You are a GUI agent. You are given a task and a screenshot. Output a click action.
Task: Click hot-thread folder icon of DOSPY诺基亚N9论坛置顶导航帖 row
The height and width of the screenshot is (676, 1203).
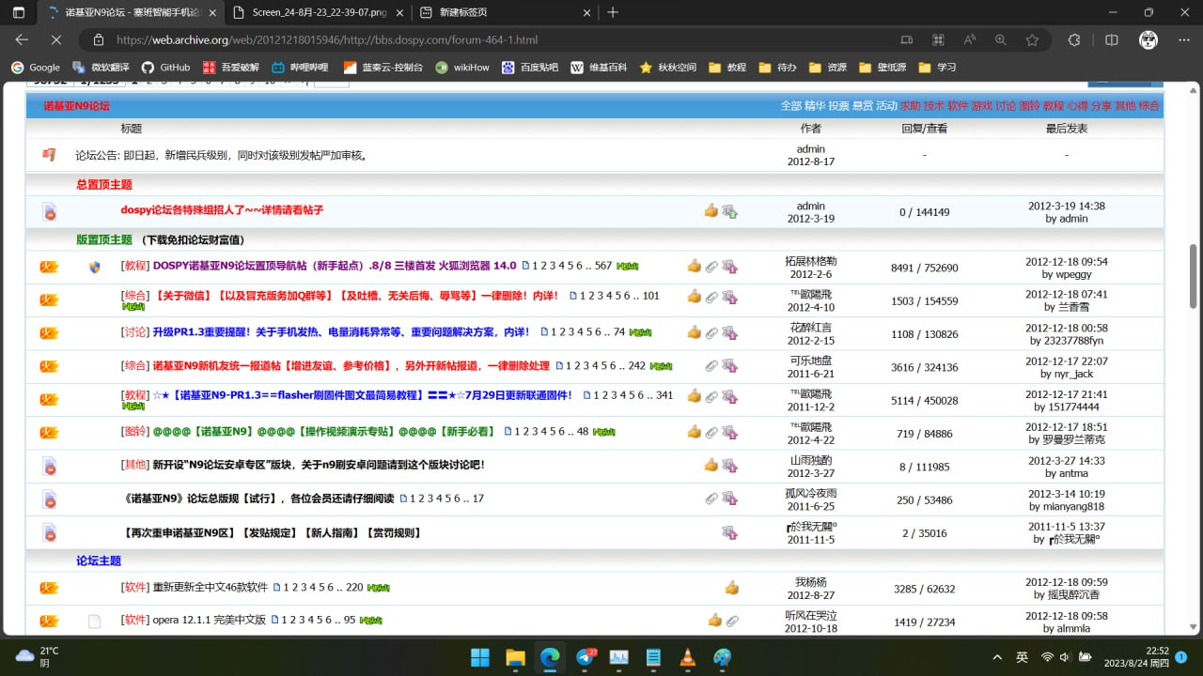[49, 267]
